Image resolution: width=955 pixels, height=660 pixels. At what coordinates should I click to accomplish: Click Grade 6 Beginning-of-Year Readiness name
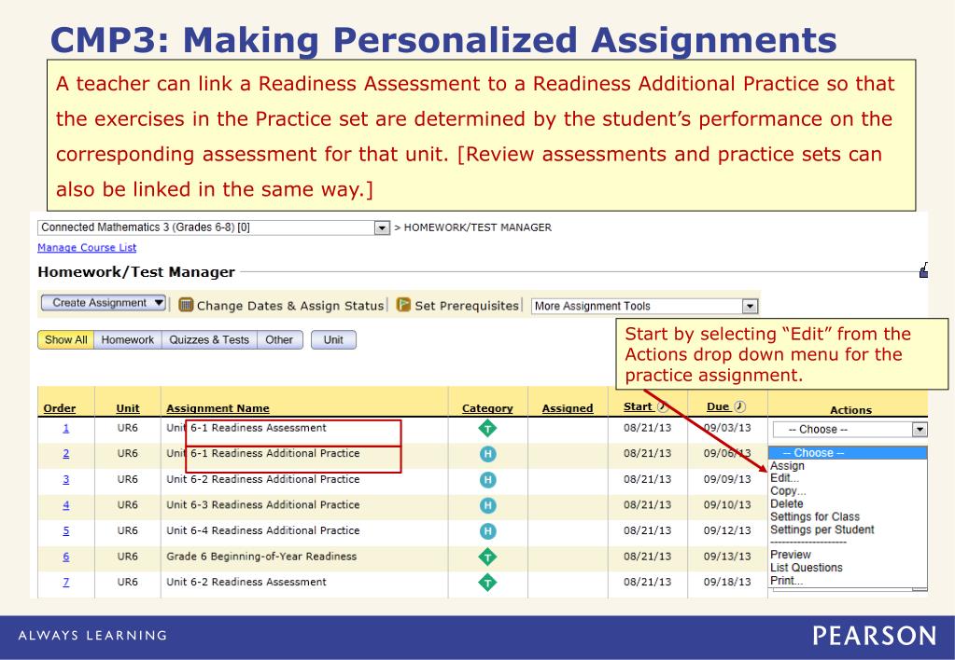coord(262,556)
